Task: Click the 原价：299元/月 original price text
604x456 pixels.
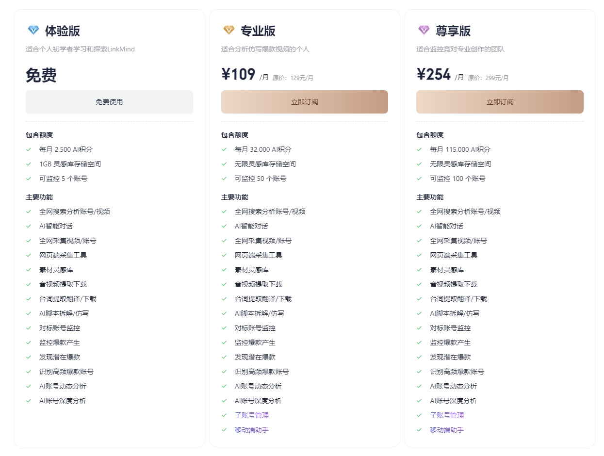Action: coord(488,78)
